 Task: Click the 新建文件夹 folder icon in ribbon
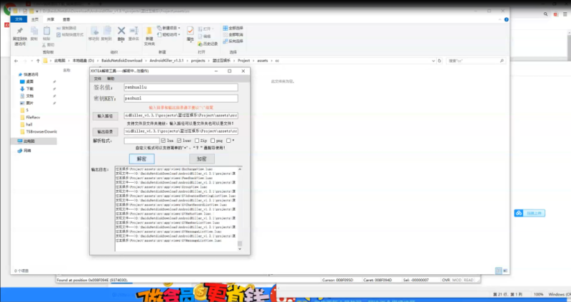coord(149,32)
